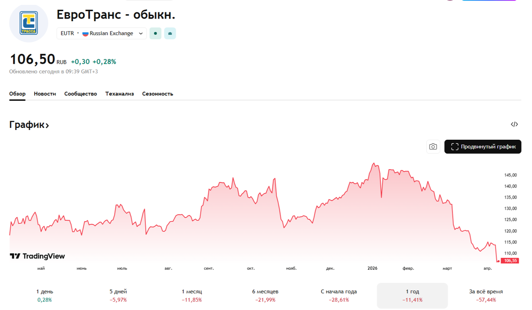Select the За всё время range
This screenshot has width=532, height=310.
[x=486, y=295]
